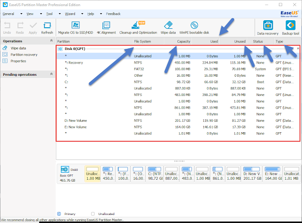
Task: Click the Primary legend icon
Action: [59, 214]
